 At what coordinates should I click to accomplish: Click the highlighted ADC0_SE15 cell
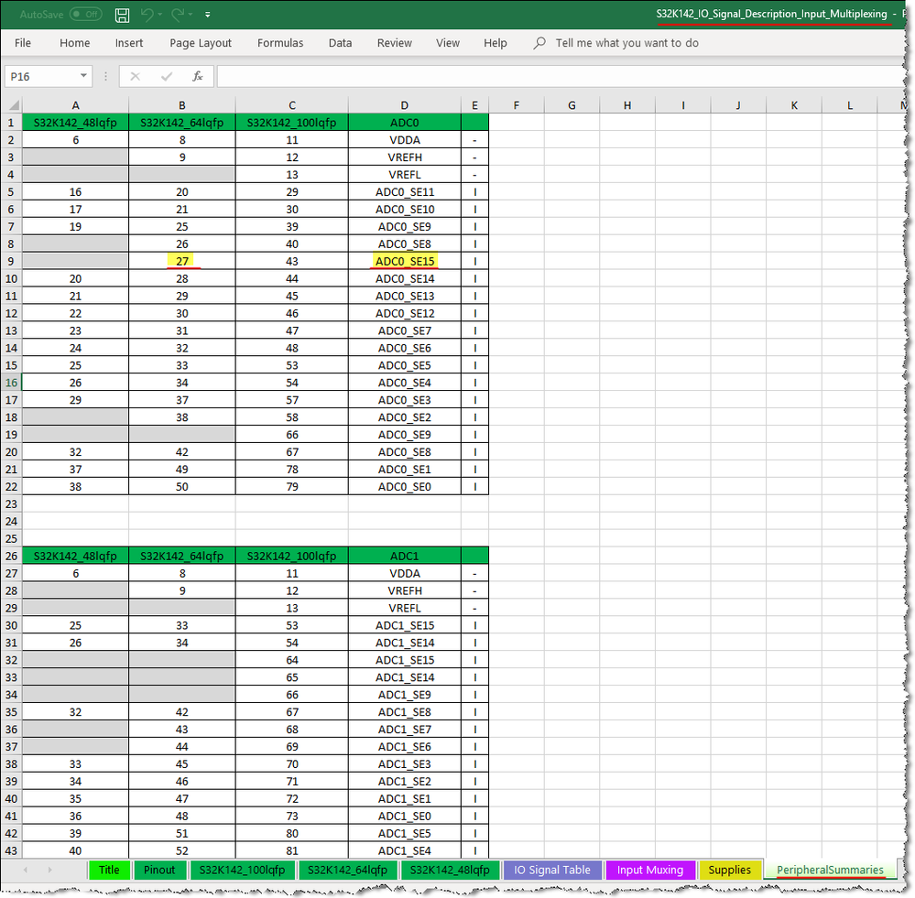405,261
